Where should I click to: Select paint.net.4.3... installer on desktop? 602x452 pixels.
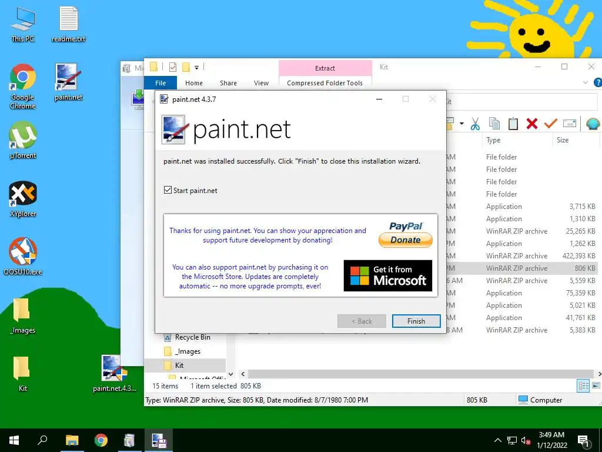(x=115, y=373)
